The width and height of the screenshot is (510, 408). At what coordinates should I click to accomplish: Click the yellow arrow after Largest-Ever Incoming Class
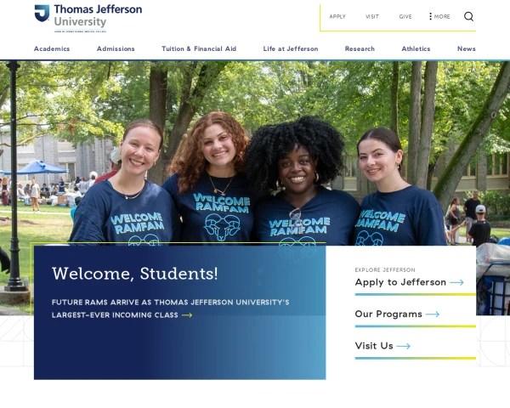(187, 315)
